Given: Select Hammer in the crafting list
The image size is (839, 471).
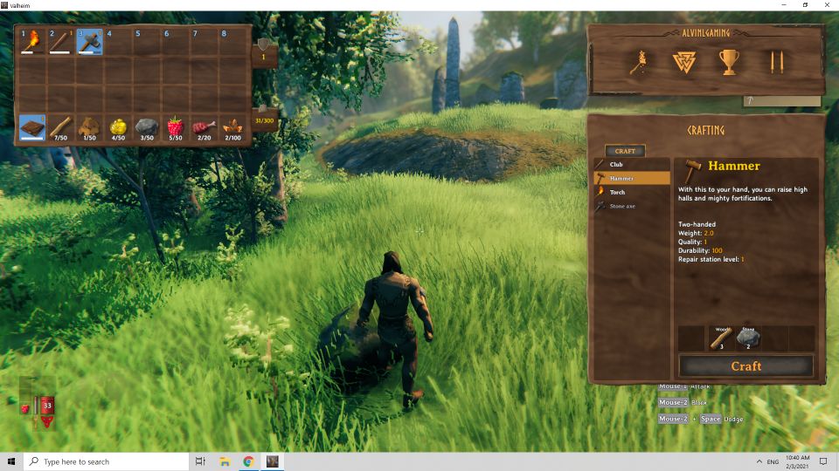Looking at the screenshot, I should [x=632, y=178].
